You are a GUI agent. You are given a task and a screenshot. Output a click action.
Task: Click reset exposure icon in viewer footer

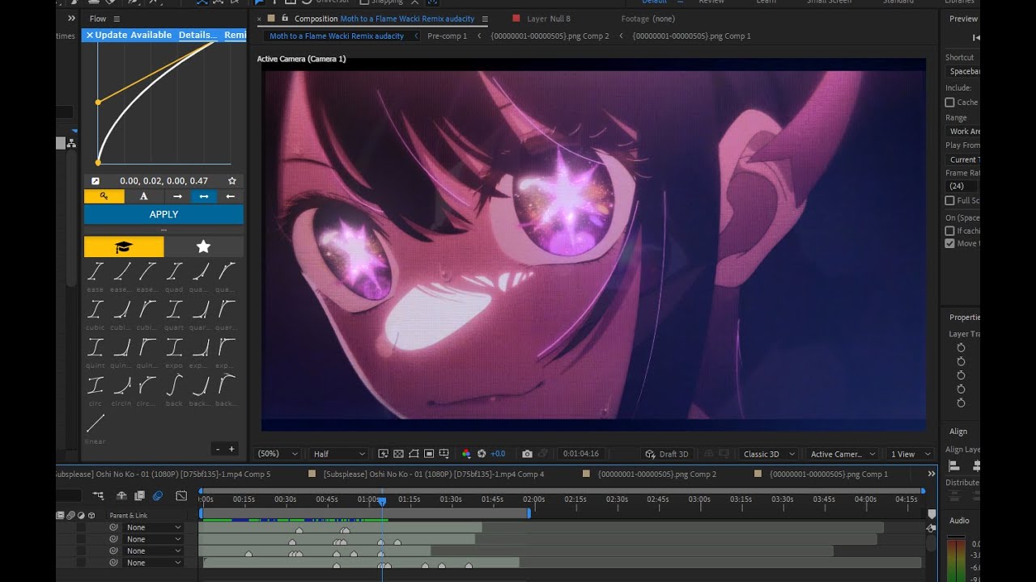482,454
